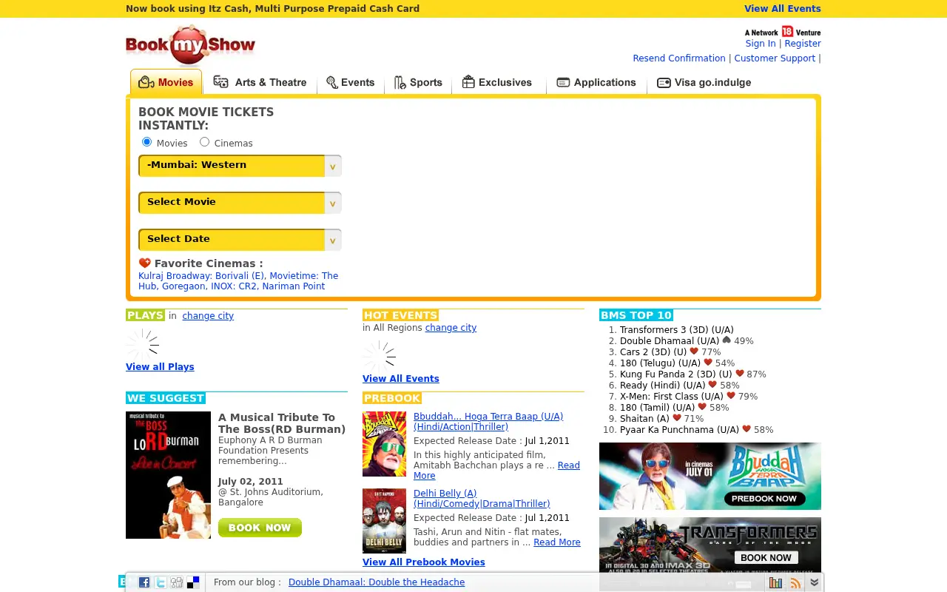Viewport: 947px width, 592px height.
Task: Share the page on Facebook from the bottom bar
Action: click(x=144, y=582)
